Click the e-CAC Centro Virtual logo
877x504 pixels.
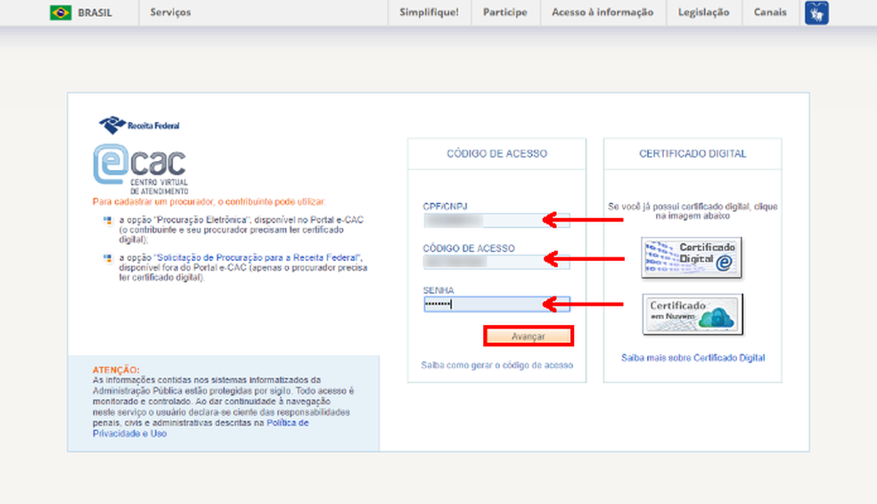tap(141, 169)
